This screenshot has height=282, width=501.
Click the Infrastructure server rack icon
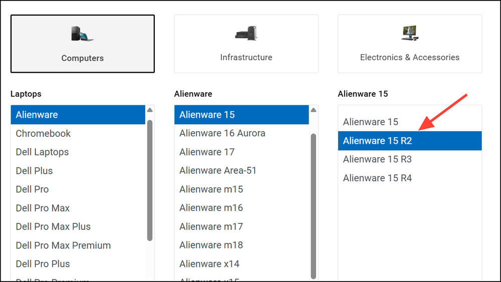246,33
